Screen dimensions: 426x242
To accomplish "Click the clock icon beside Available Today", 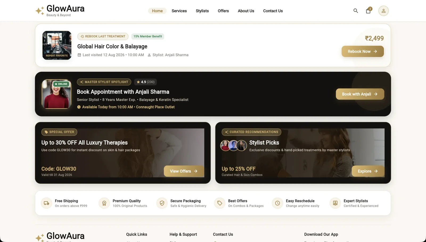I will tap(79, 107).
